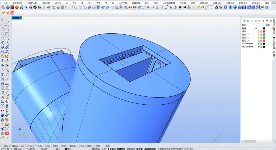Image resolution: width=276 pixels, height=150 pixels.
Task: Toggle the 端点 osnap checkbox
Action: (3, 146)
